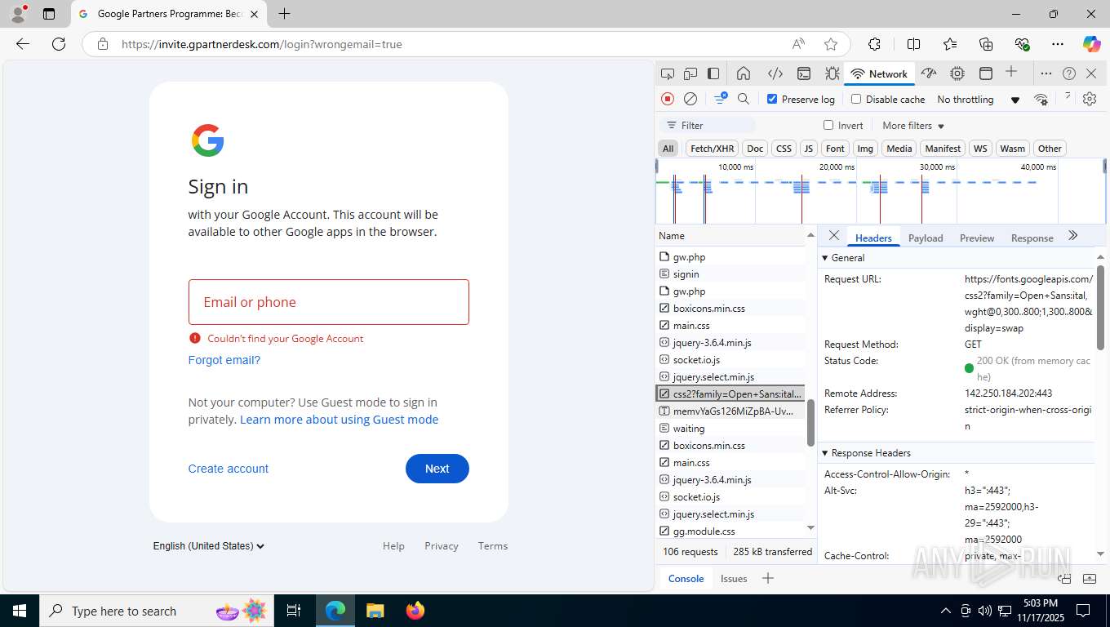Image resolution: width=1110 pixels, height=627 pixels.
Task: Tick the Invert filter checkbox
Action: coord(828,125)
